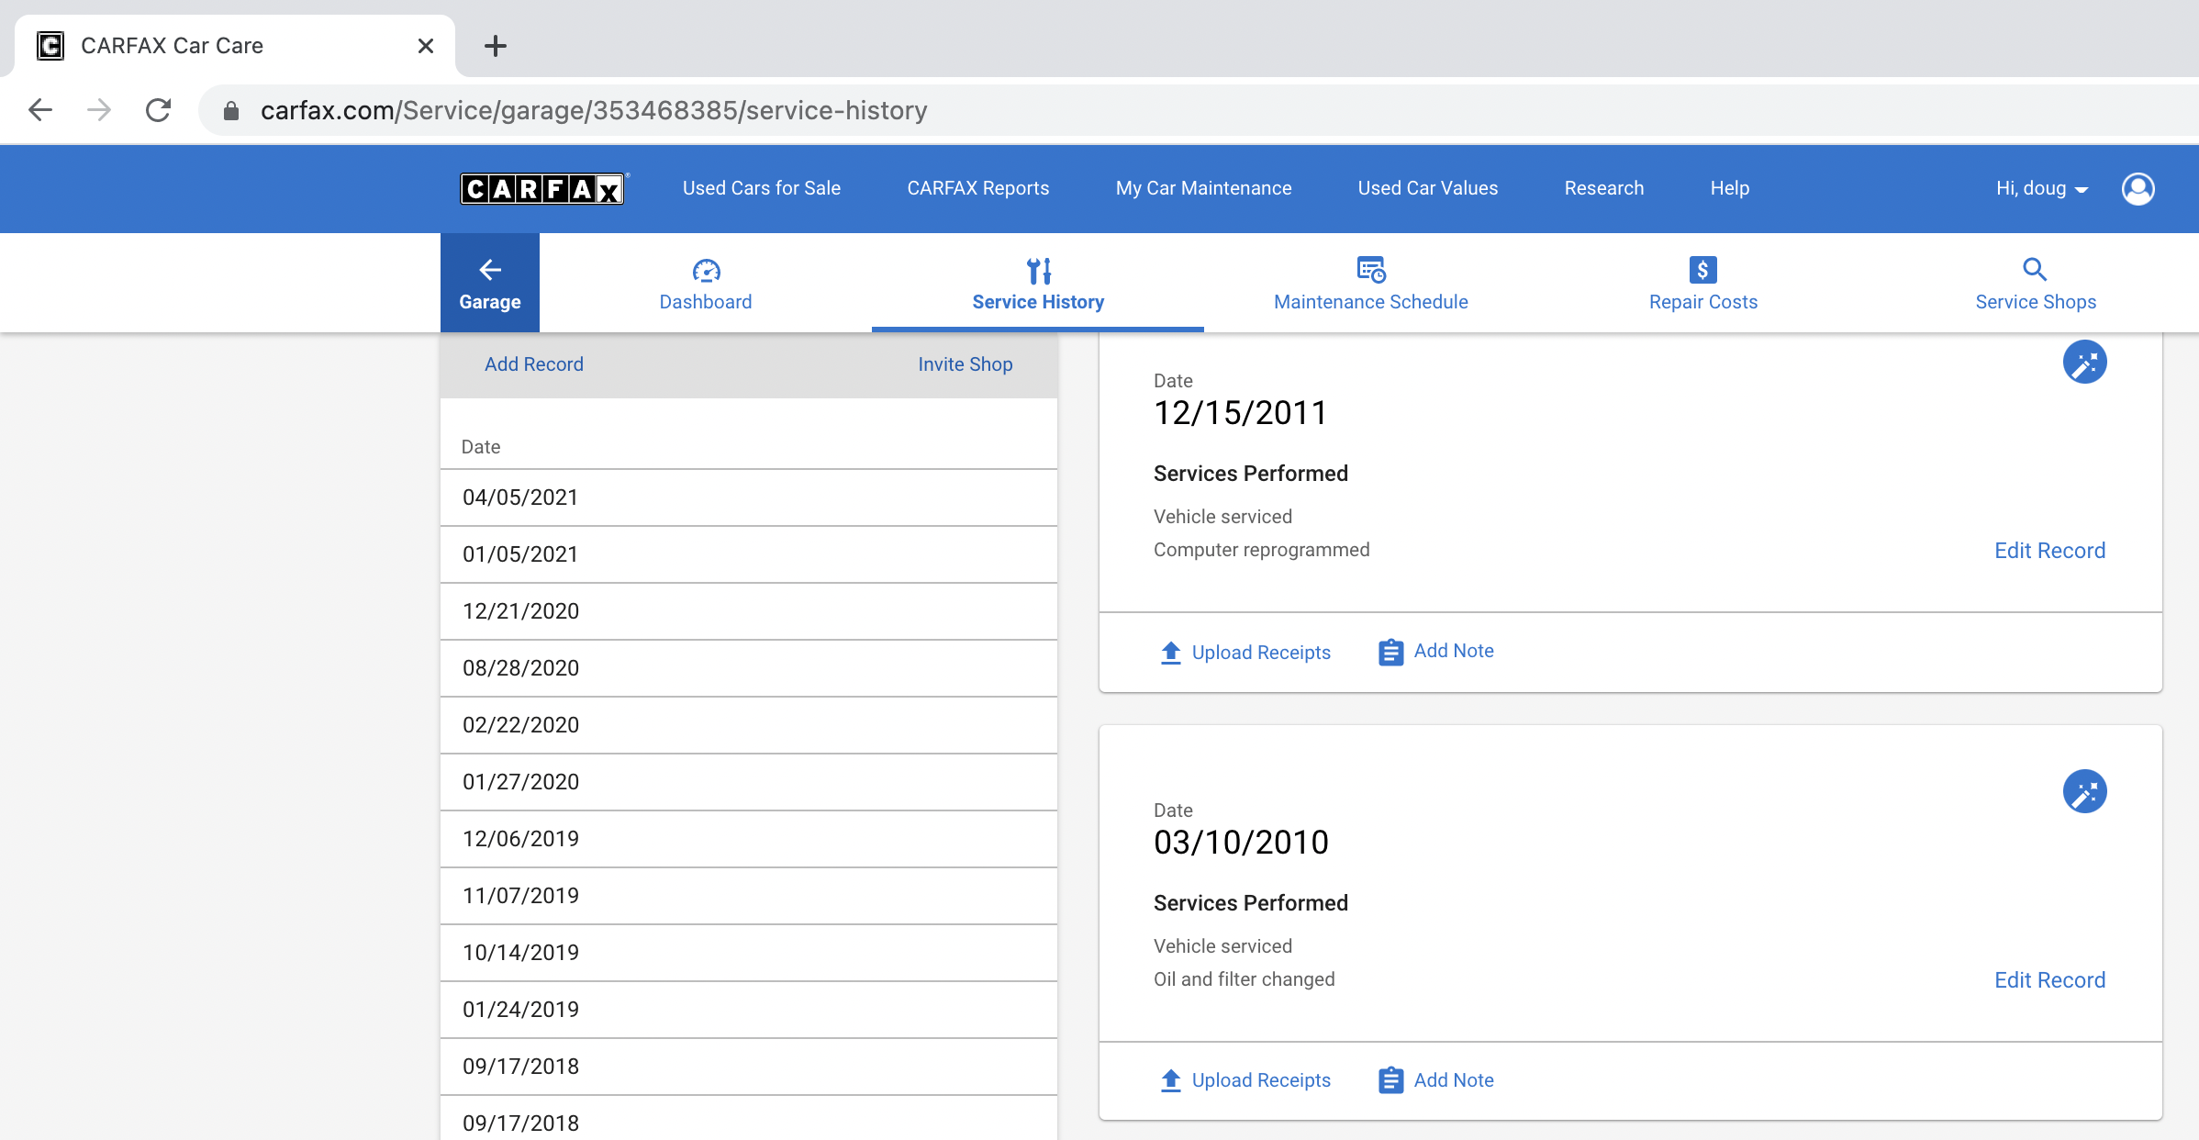The image size is (2199, 1140).
Task: Select the 11/07/2019 service date row
Action: [x=749, y=896]
